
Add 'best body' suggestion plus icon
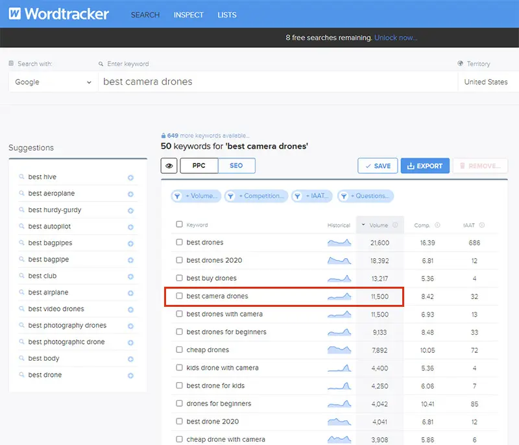131,359
